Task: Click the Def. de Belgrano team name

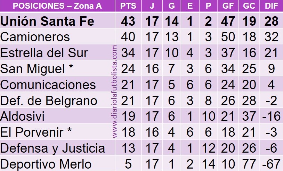Action: [49, 101]
